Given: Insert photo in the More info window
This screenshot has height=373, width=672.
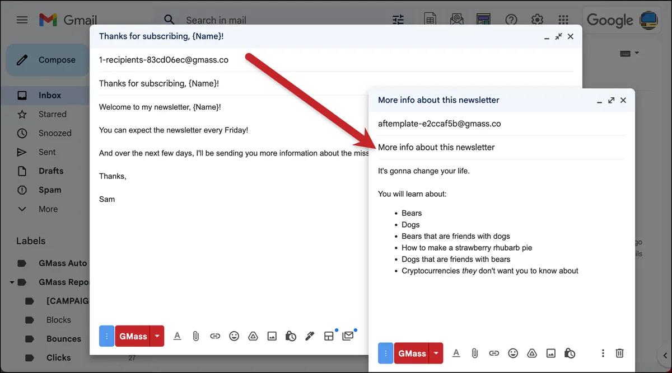Looking at the screenshot, I should (551, 353).
